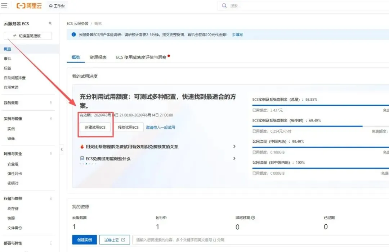Click 创建试用ECS button
389x252 pixels.
coord(95,127)
